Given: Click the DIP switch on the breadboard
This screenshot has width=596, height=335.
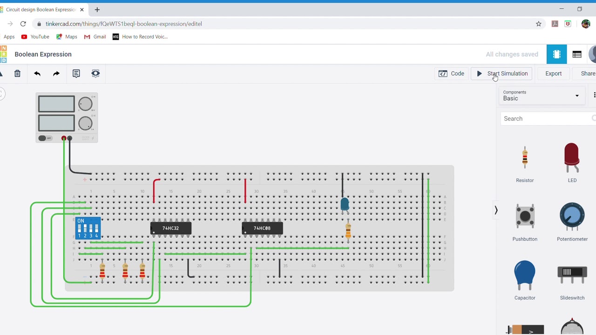Looking at the screenshot, I should (88, 228).
